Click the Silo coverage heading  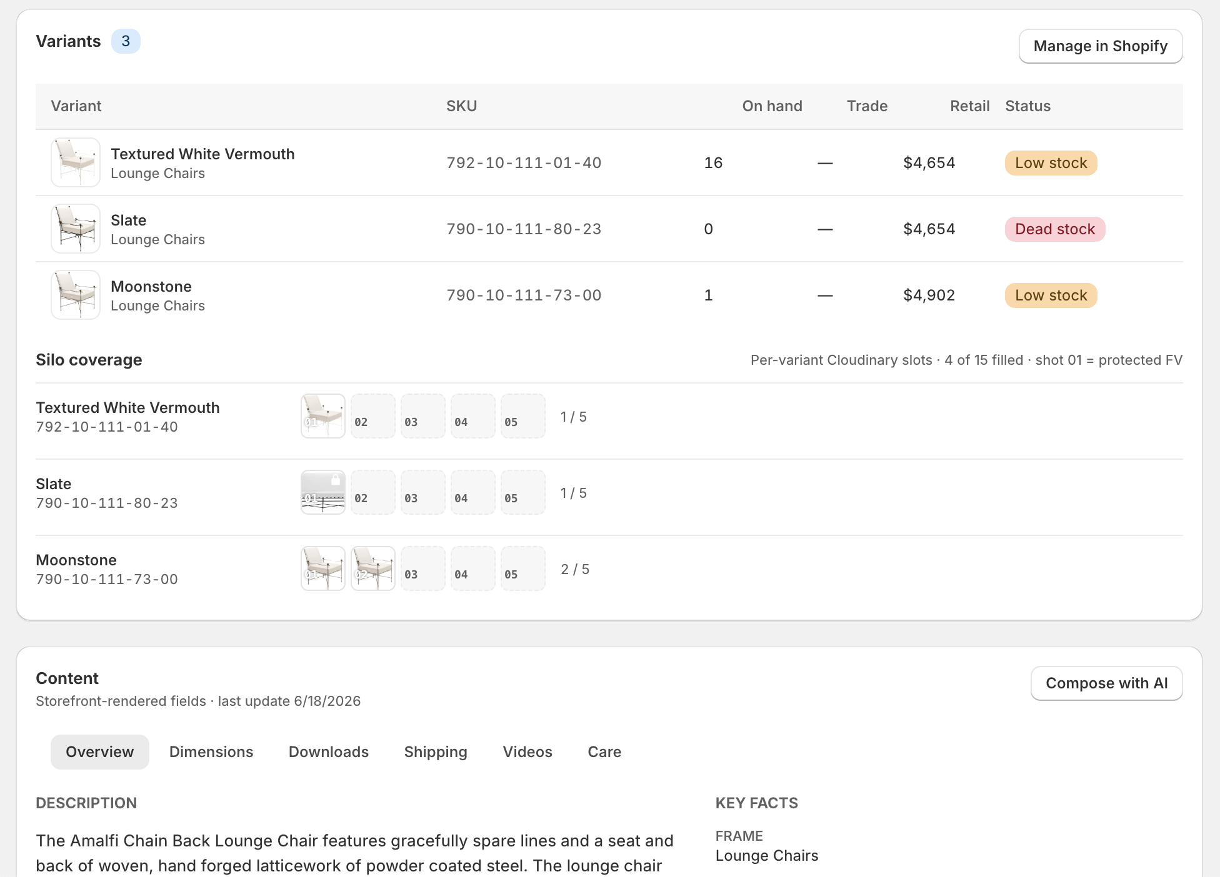click(x=89, y=360)
